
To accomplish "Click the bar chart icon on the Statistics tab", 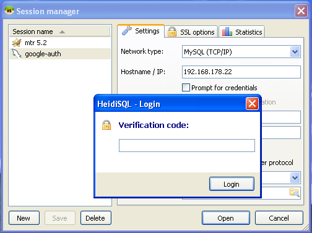I will [x=227, y=32].
